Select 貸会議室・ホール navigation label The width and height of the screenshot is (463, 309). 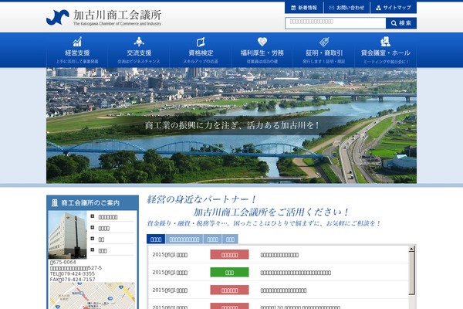tap(386, 53)
